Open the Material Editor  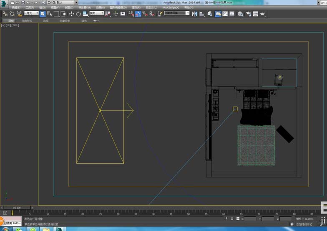click(x=240, y=14)
